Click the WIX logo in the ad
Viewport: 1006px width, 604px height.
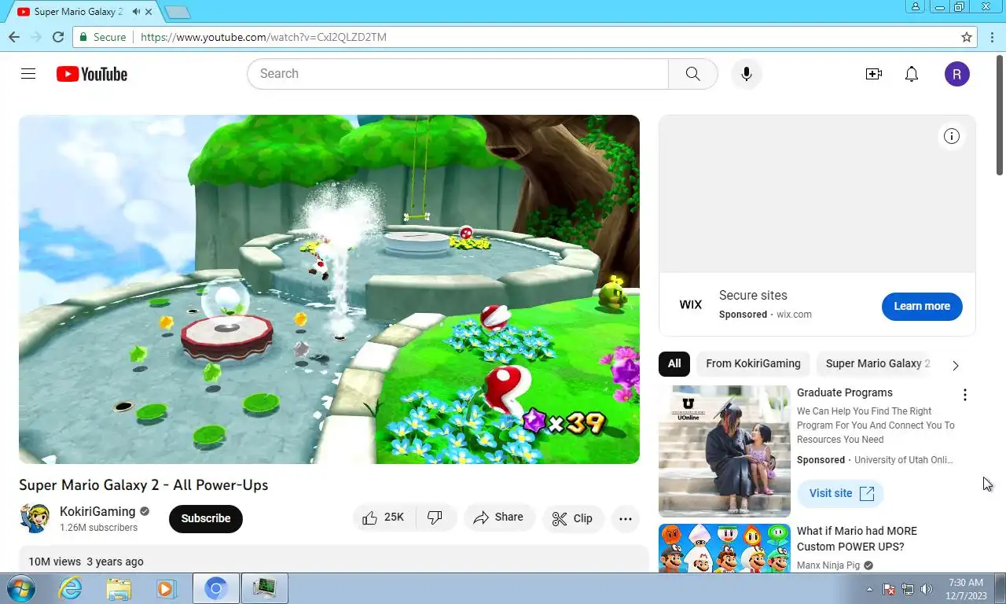(x=690, y=305)
